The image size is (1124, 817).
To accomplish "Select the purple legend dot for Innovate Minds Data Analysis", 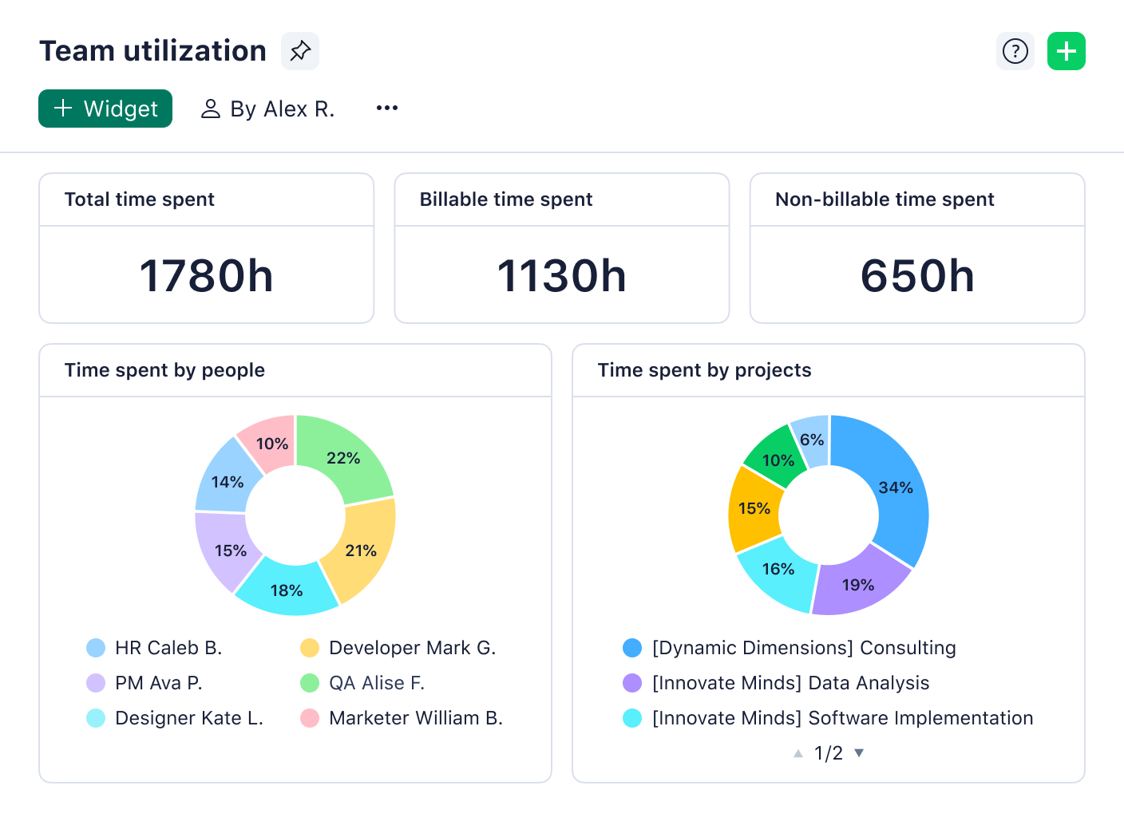I will click(x=633, y=683).
